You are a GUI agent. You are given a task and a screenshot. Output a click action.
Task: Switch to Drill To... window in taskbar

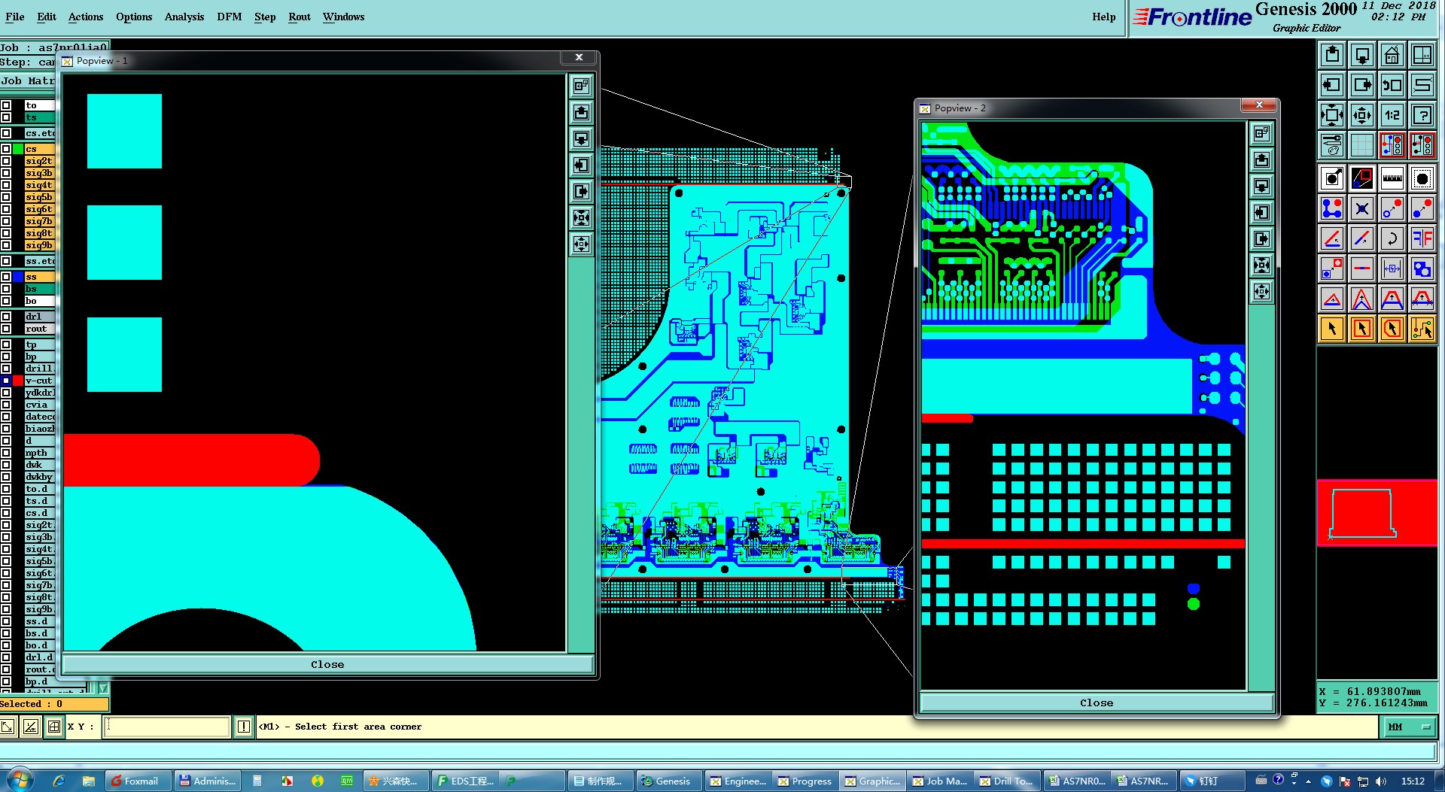tap(1005, 781)
